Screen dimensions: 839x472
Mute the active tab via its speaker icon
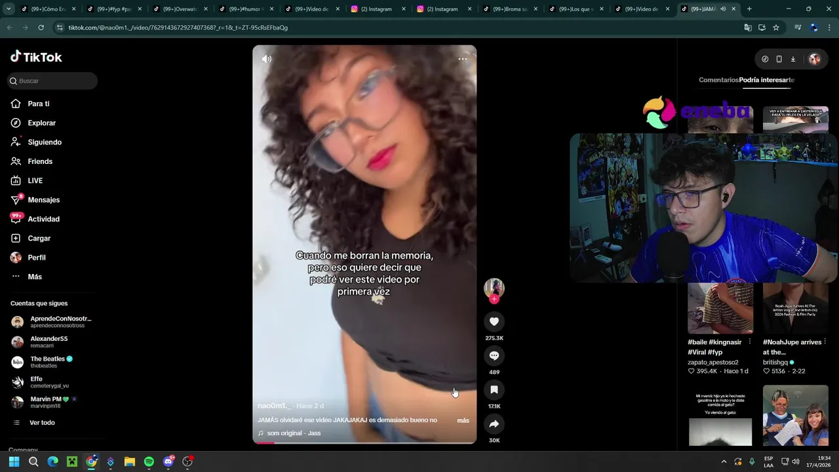(723, 9)
